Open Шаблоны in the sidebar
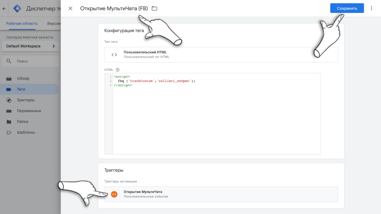 coord(26,133)
